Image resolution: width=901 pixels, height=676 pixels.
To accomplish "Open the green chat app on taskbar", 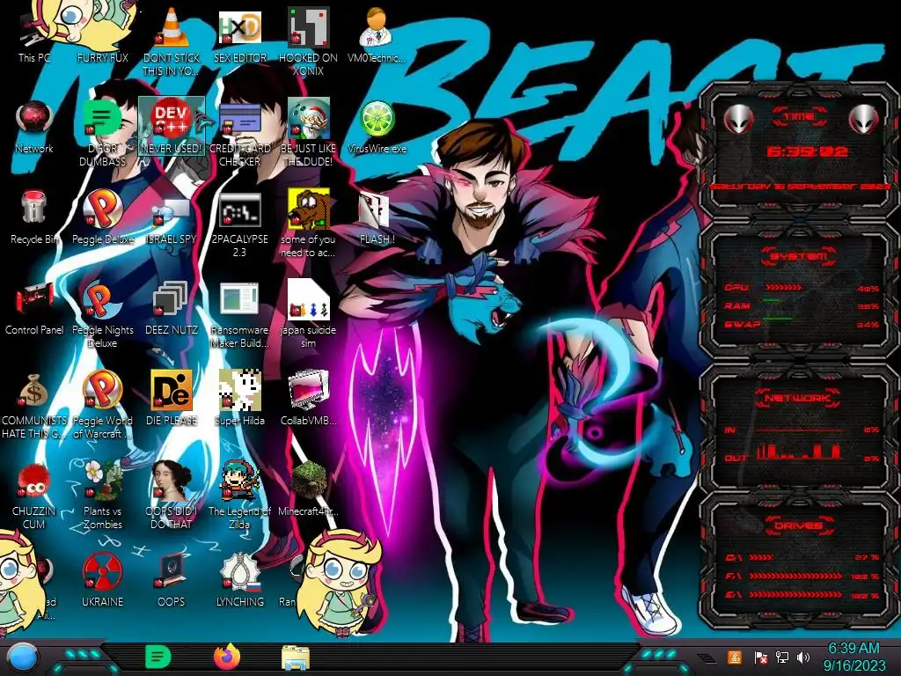I will [157, 657].
